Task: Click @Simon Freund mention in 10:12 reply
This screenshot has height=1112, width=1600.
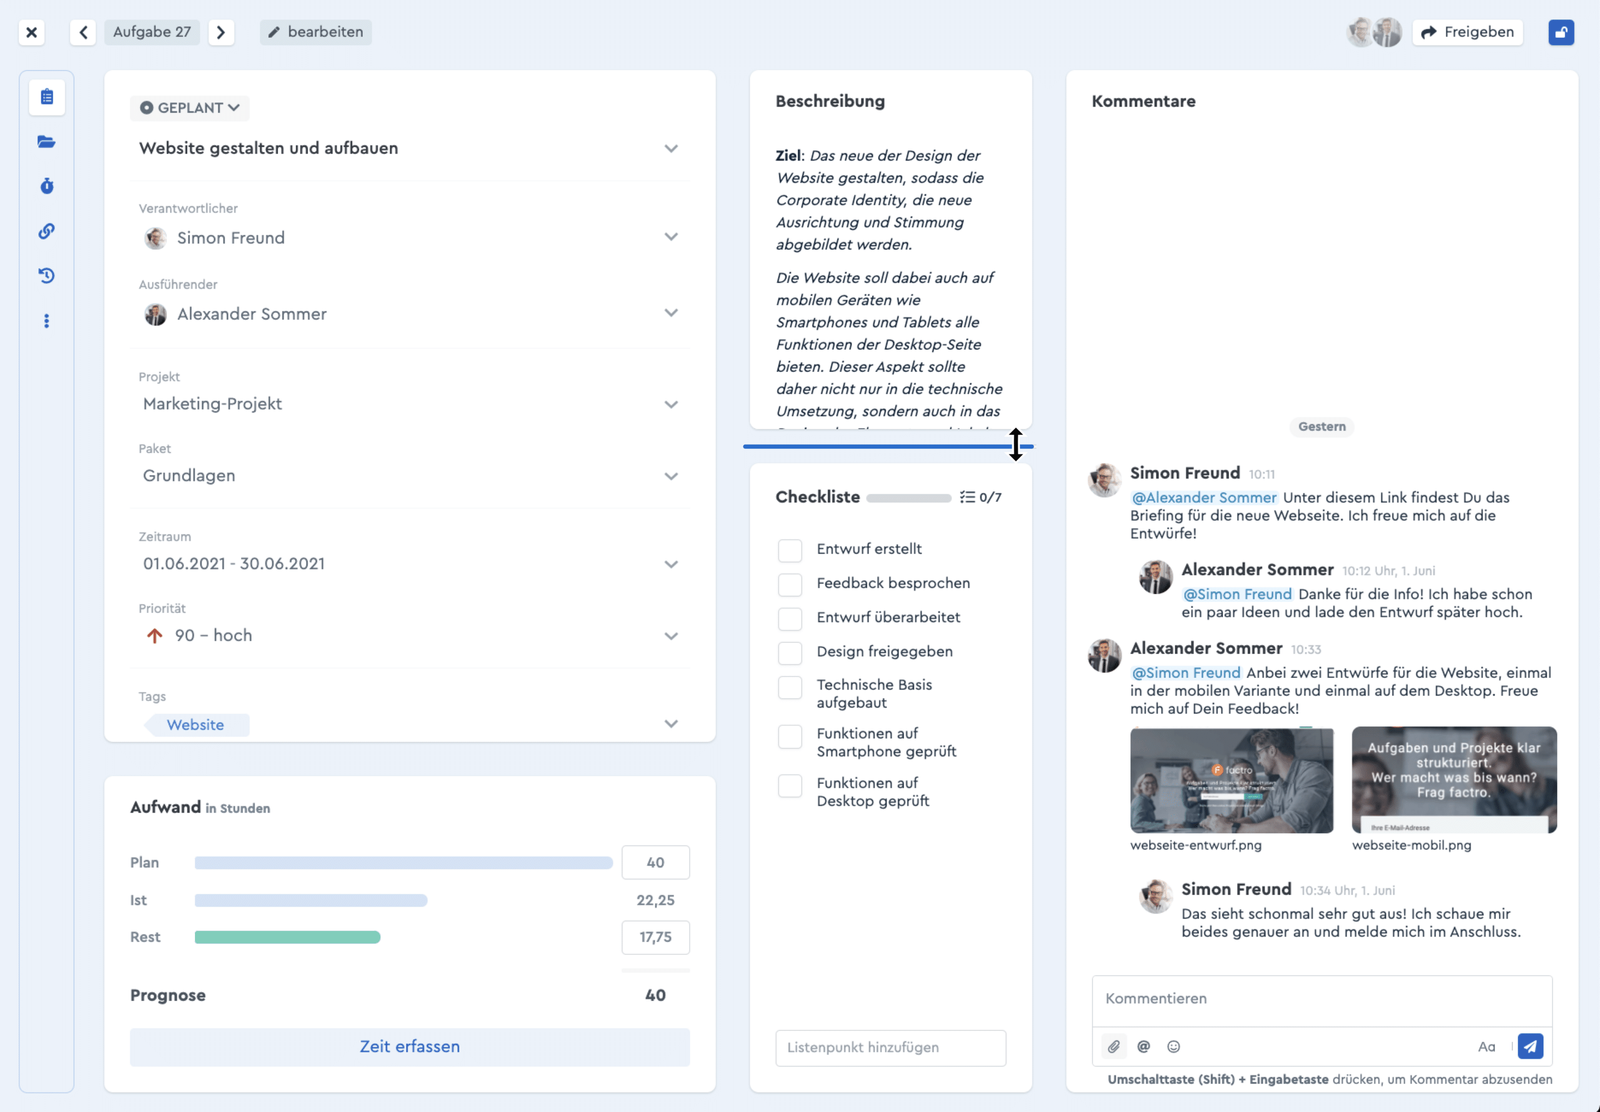Action: [x=1237, y=594]
